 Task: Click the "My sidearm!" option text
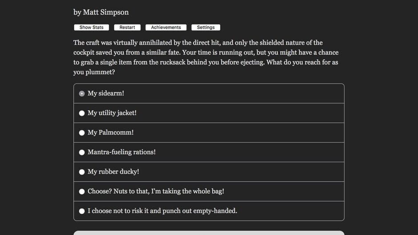coord(106,93)
